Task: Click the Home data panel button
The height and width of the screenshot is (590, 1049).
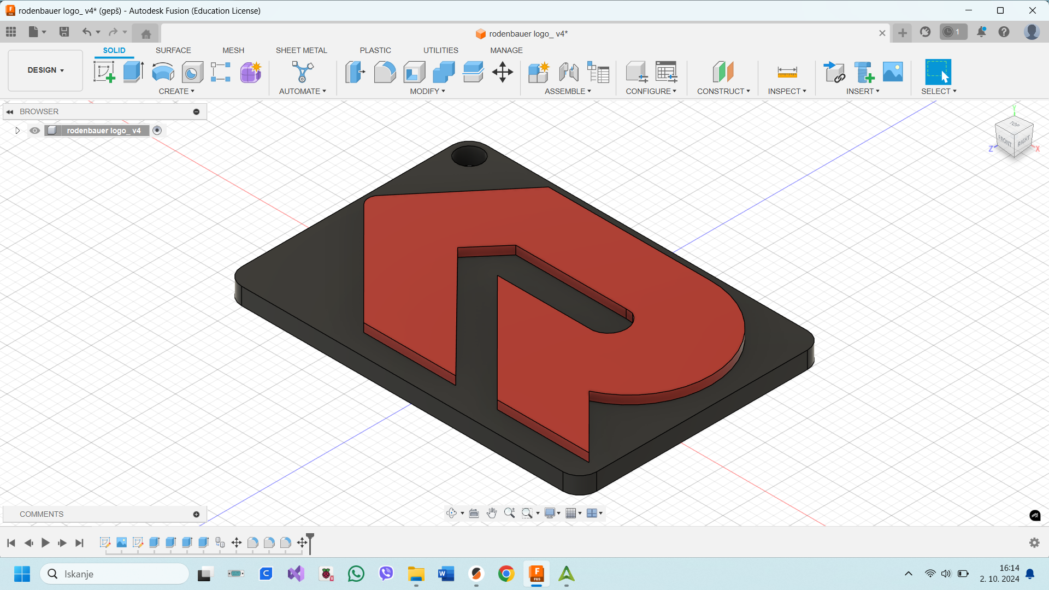Action: (146, 34)
